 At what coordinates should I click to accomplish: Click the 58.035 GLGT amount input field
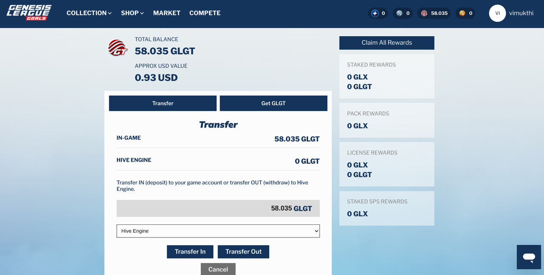[x=218, y=208]
